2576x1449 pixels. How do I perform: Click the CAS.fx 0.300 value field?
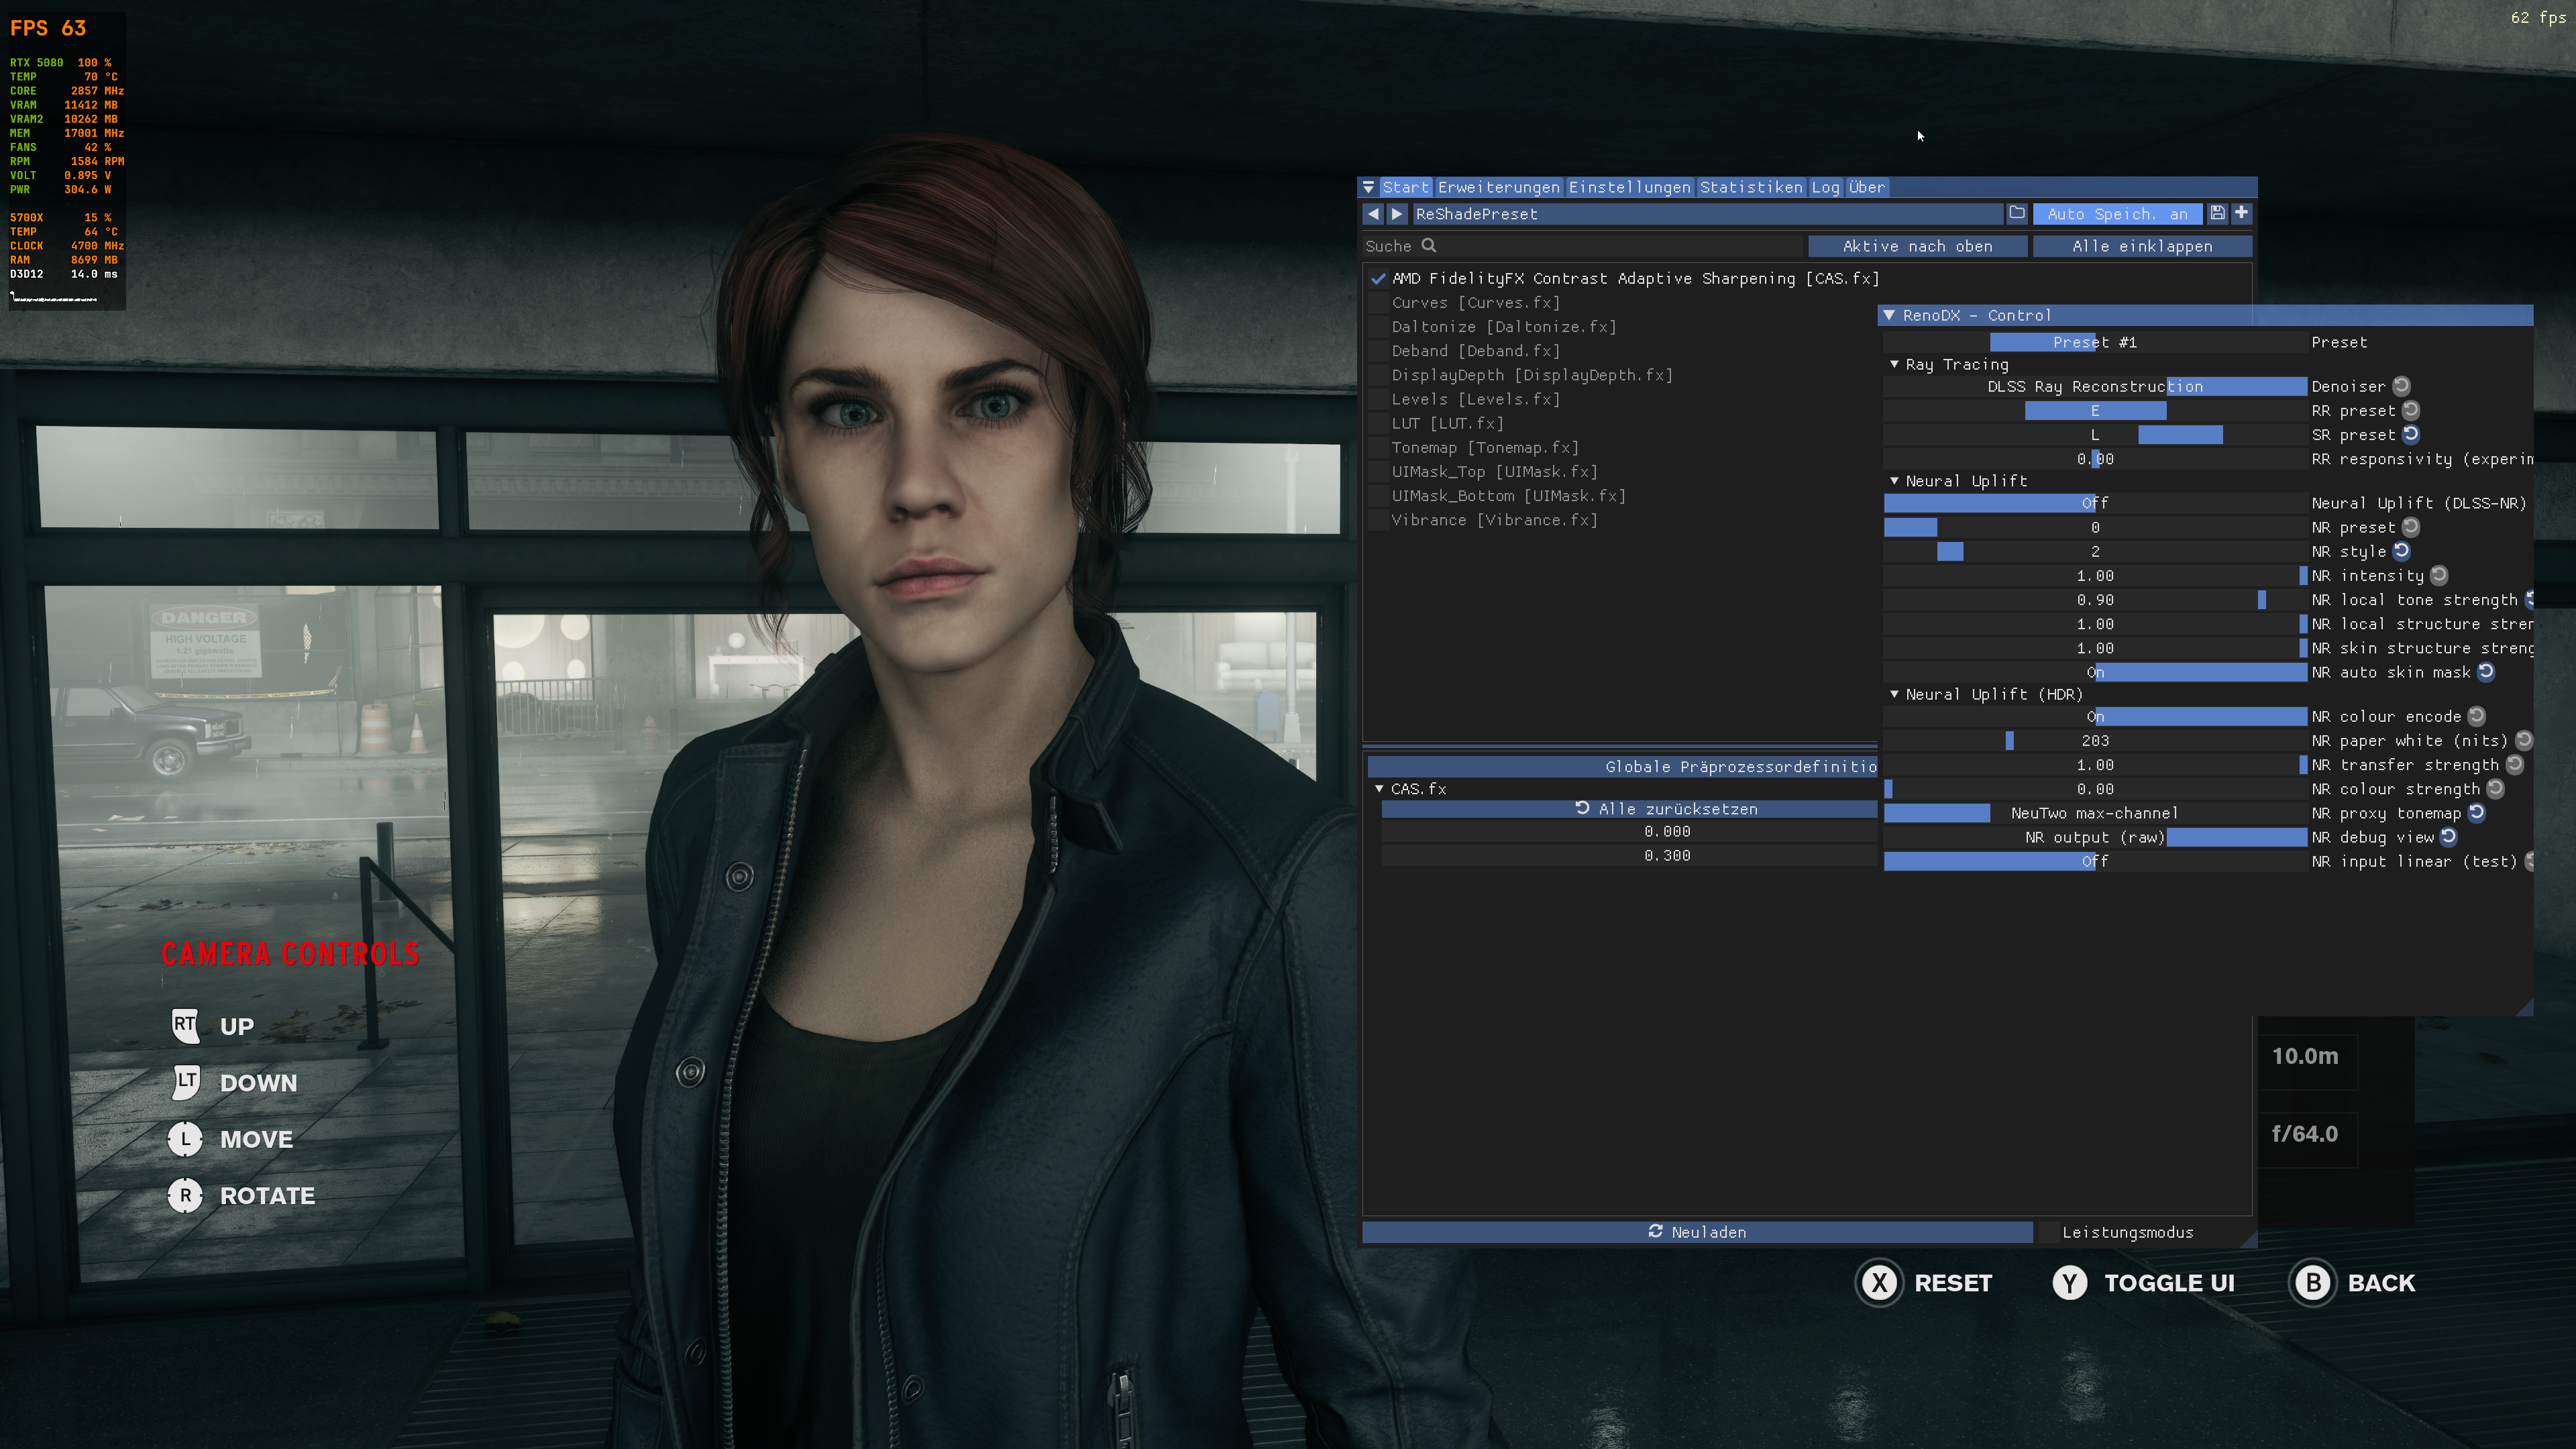1629,856
